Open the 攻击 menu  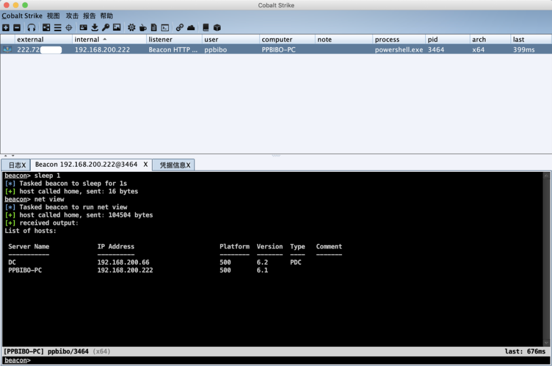pyautogui.click(x=72, y=16)
